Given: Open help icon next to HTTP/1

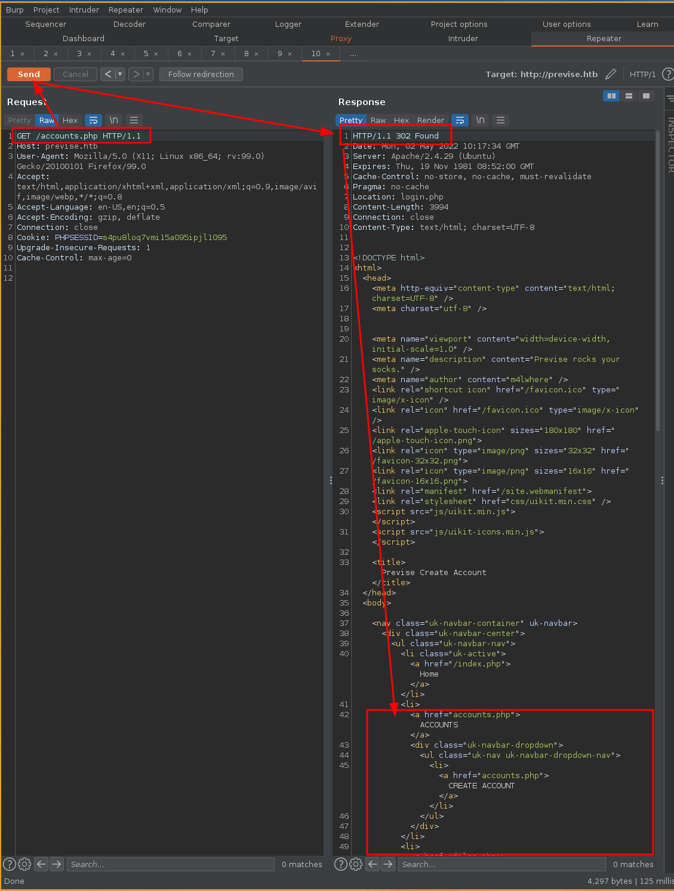Looking at the screenshot, I should [x=668, y=74].
